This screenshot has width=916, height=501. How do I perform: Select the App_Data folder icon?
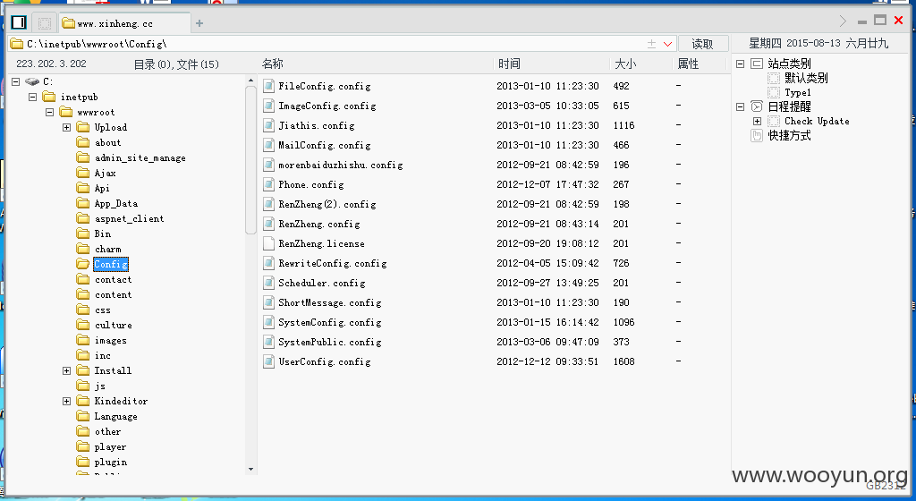pyautogui.click(x=83, y=203)
